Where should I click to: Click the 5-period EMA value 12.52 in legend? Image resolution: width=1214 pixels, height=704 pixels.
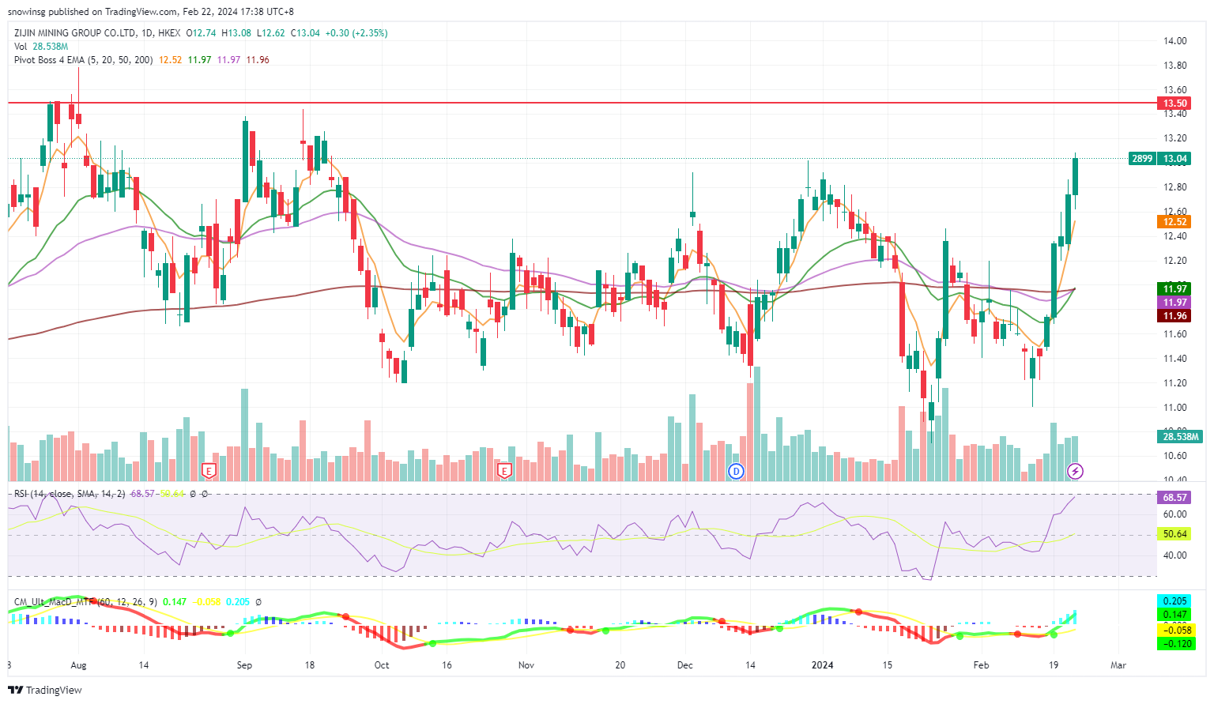point(171,60)
